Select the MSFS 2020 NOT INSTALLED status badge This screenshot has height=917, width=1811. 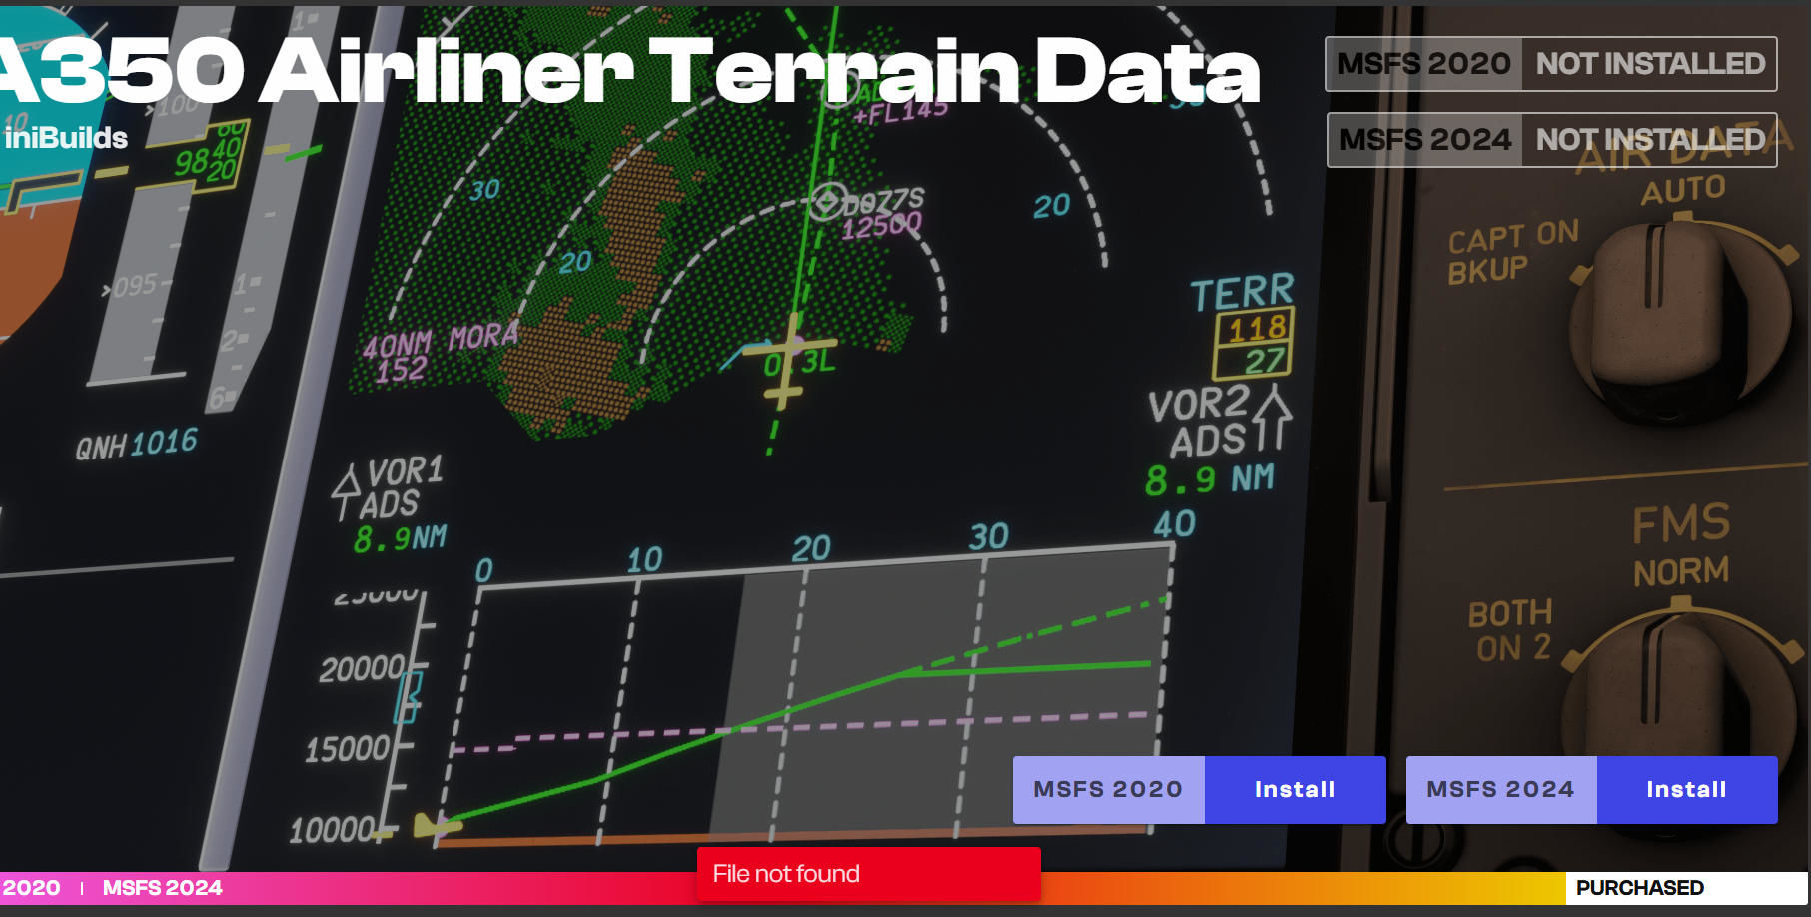click(1550, 64)
